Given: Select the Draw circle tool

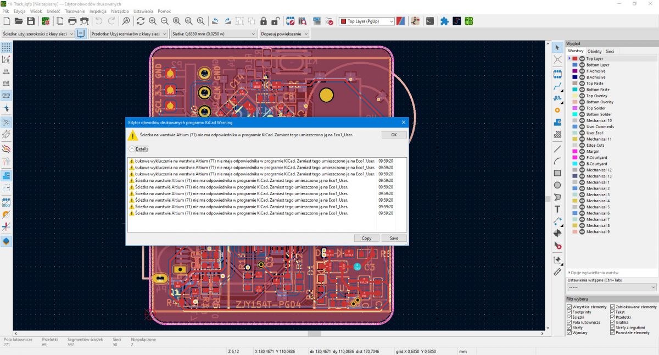Looking at the screenshot, I should pos(557,185).
